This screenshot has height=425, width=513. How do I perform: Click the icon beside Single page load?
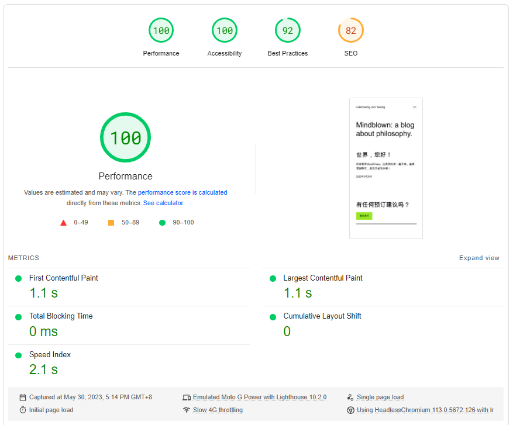[350, 398]
